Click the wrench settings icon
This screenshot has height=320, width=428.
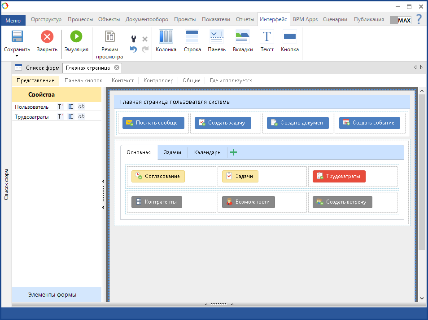133,39
